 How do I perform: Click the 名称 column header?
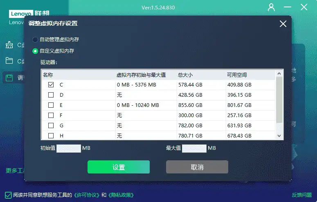coord(48,75)
